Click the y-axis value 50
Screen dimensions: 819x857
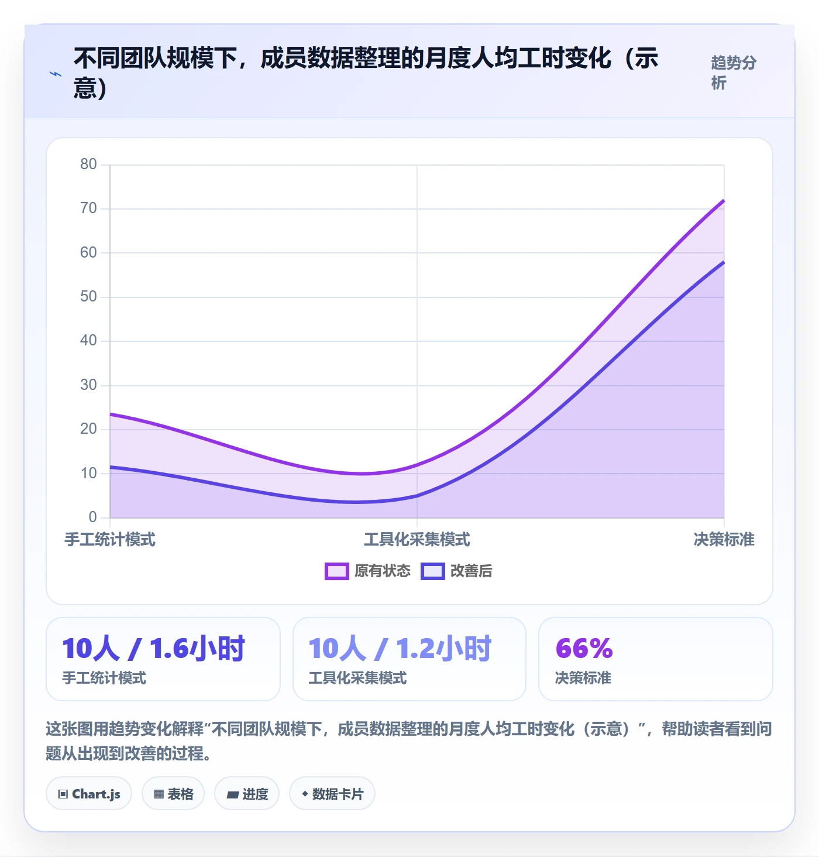point(89,296)
